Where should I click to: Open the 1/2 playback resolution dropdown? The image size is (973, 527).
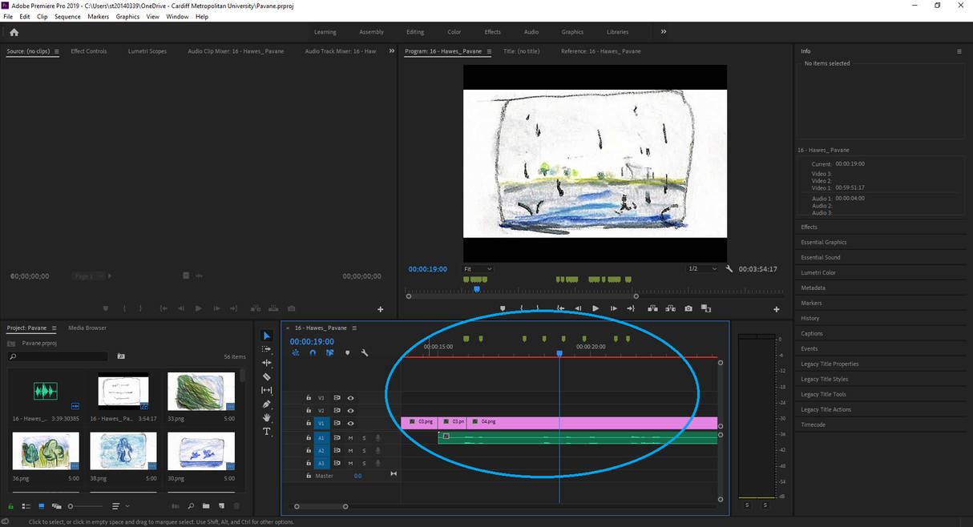click(702, 269)
